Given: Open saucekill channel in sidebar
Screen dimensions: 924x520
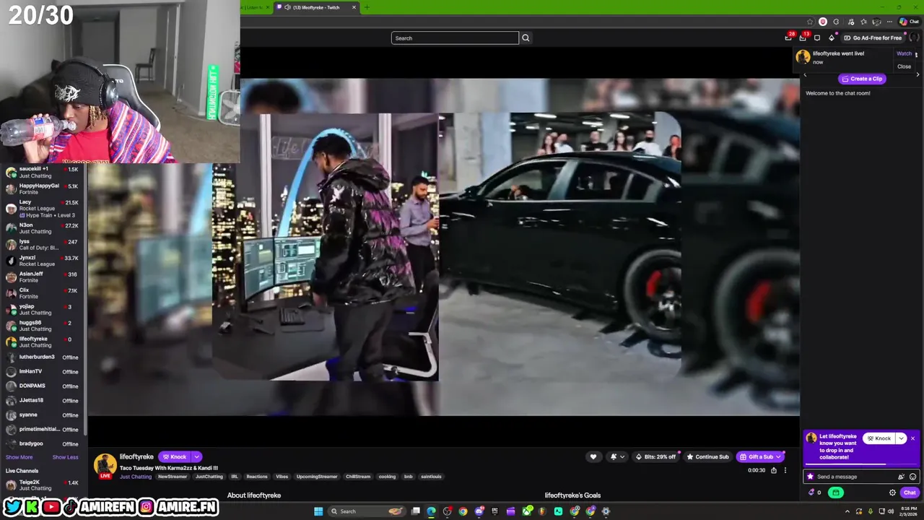Looking at the screenshot, I should pyautogui.click(x=43, y=173).
